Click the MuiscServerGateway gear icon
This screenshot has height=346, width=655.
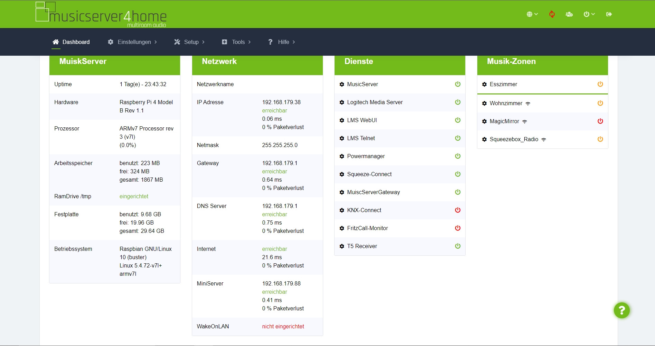click(x=342, y=192)
